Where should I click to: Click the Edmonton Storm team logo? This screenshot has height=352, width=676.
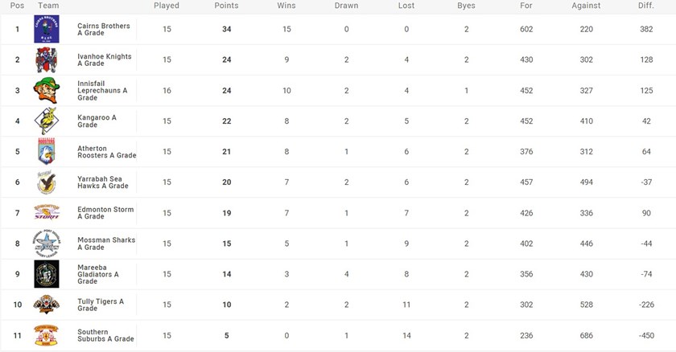(x=46, y=213)
